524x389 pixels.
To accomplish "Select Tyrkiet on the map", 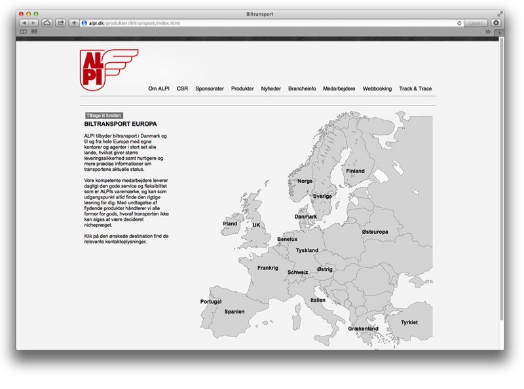I will tap(409, 322).
